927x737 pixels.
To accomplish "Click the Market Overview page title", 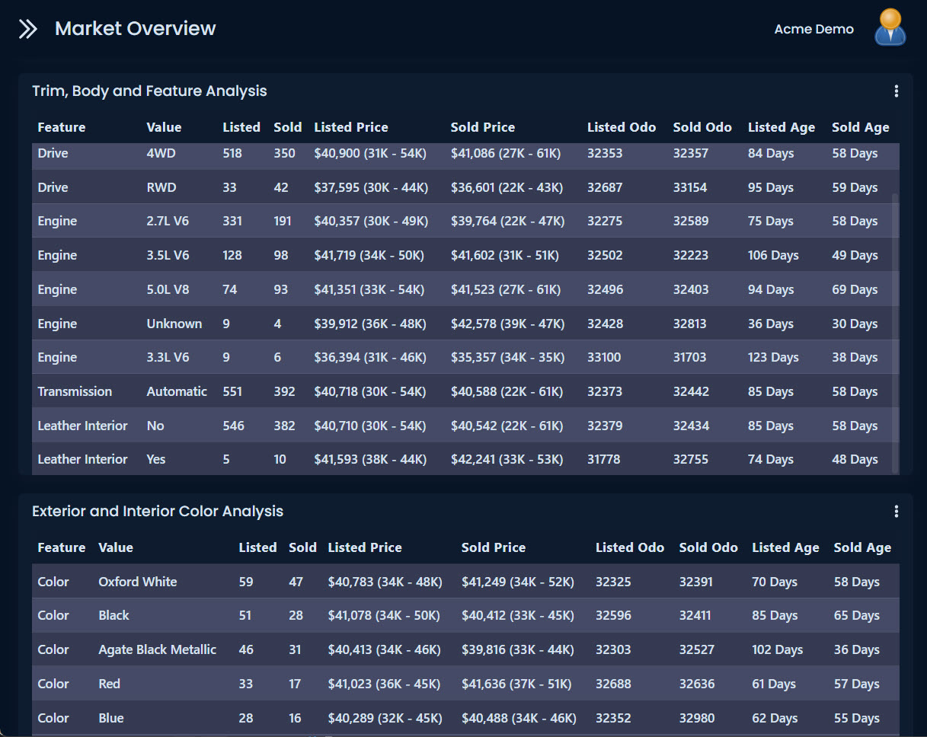I will click(x=136, y=29).
